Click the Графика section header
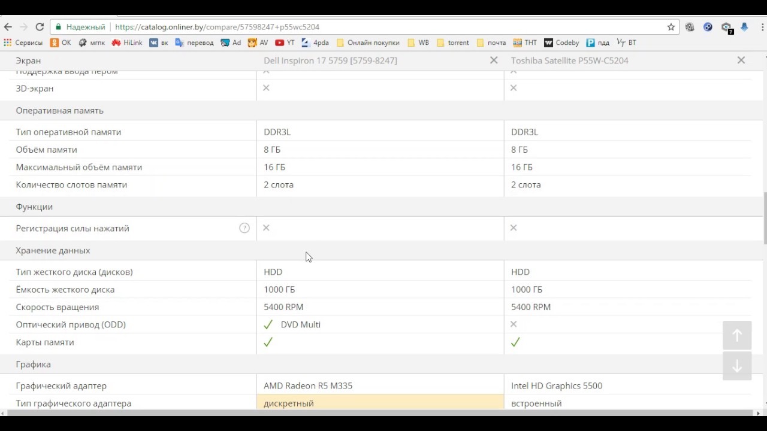The image size is (767, 431). coord(34,365)
